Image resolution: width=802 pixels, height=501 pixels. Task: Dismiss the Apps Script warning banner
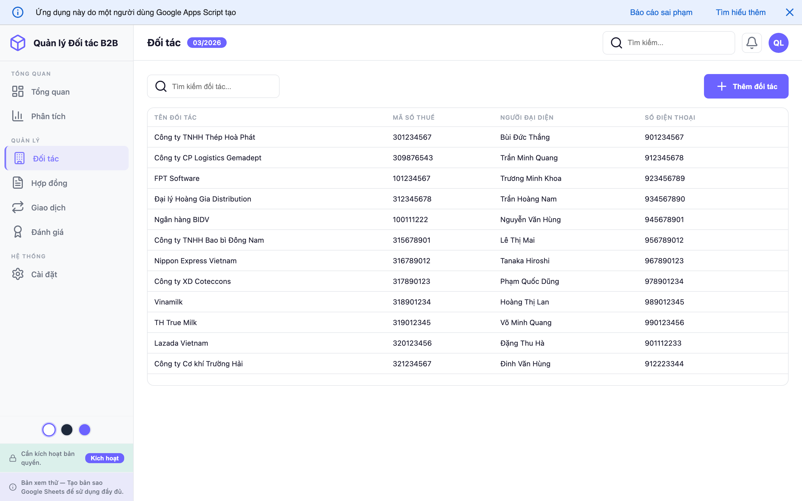[790, 12]
